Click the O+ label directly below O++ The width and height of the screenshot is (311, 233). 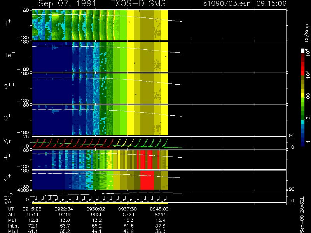7,118
